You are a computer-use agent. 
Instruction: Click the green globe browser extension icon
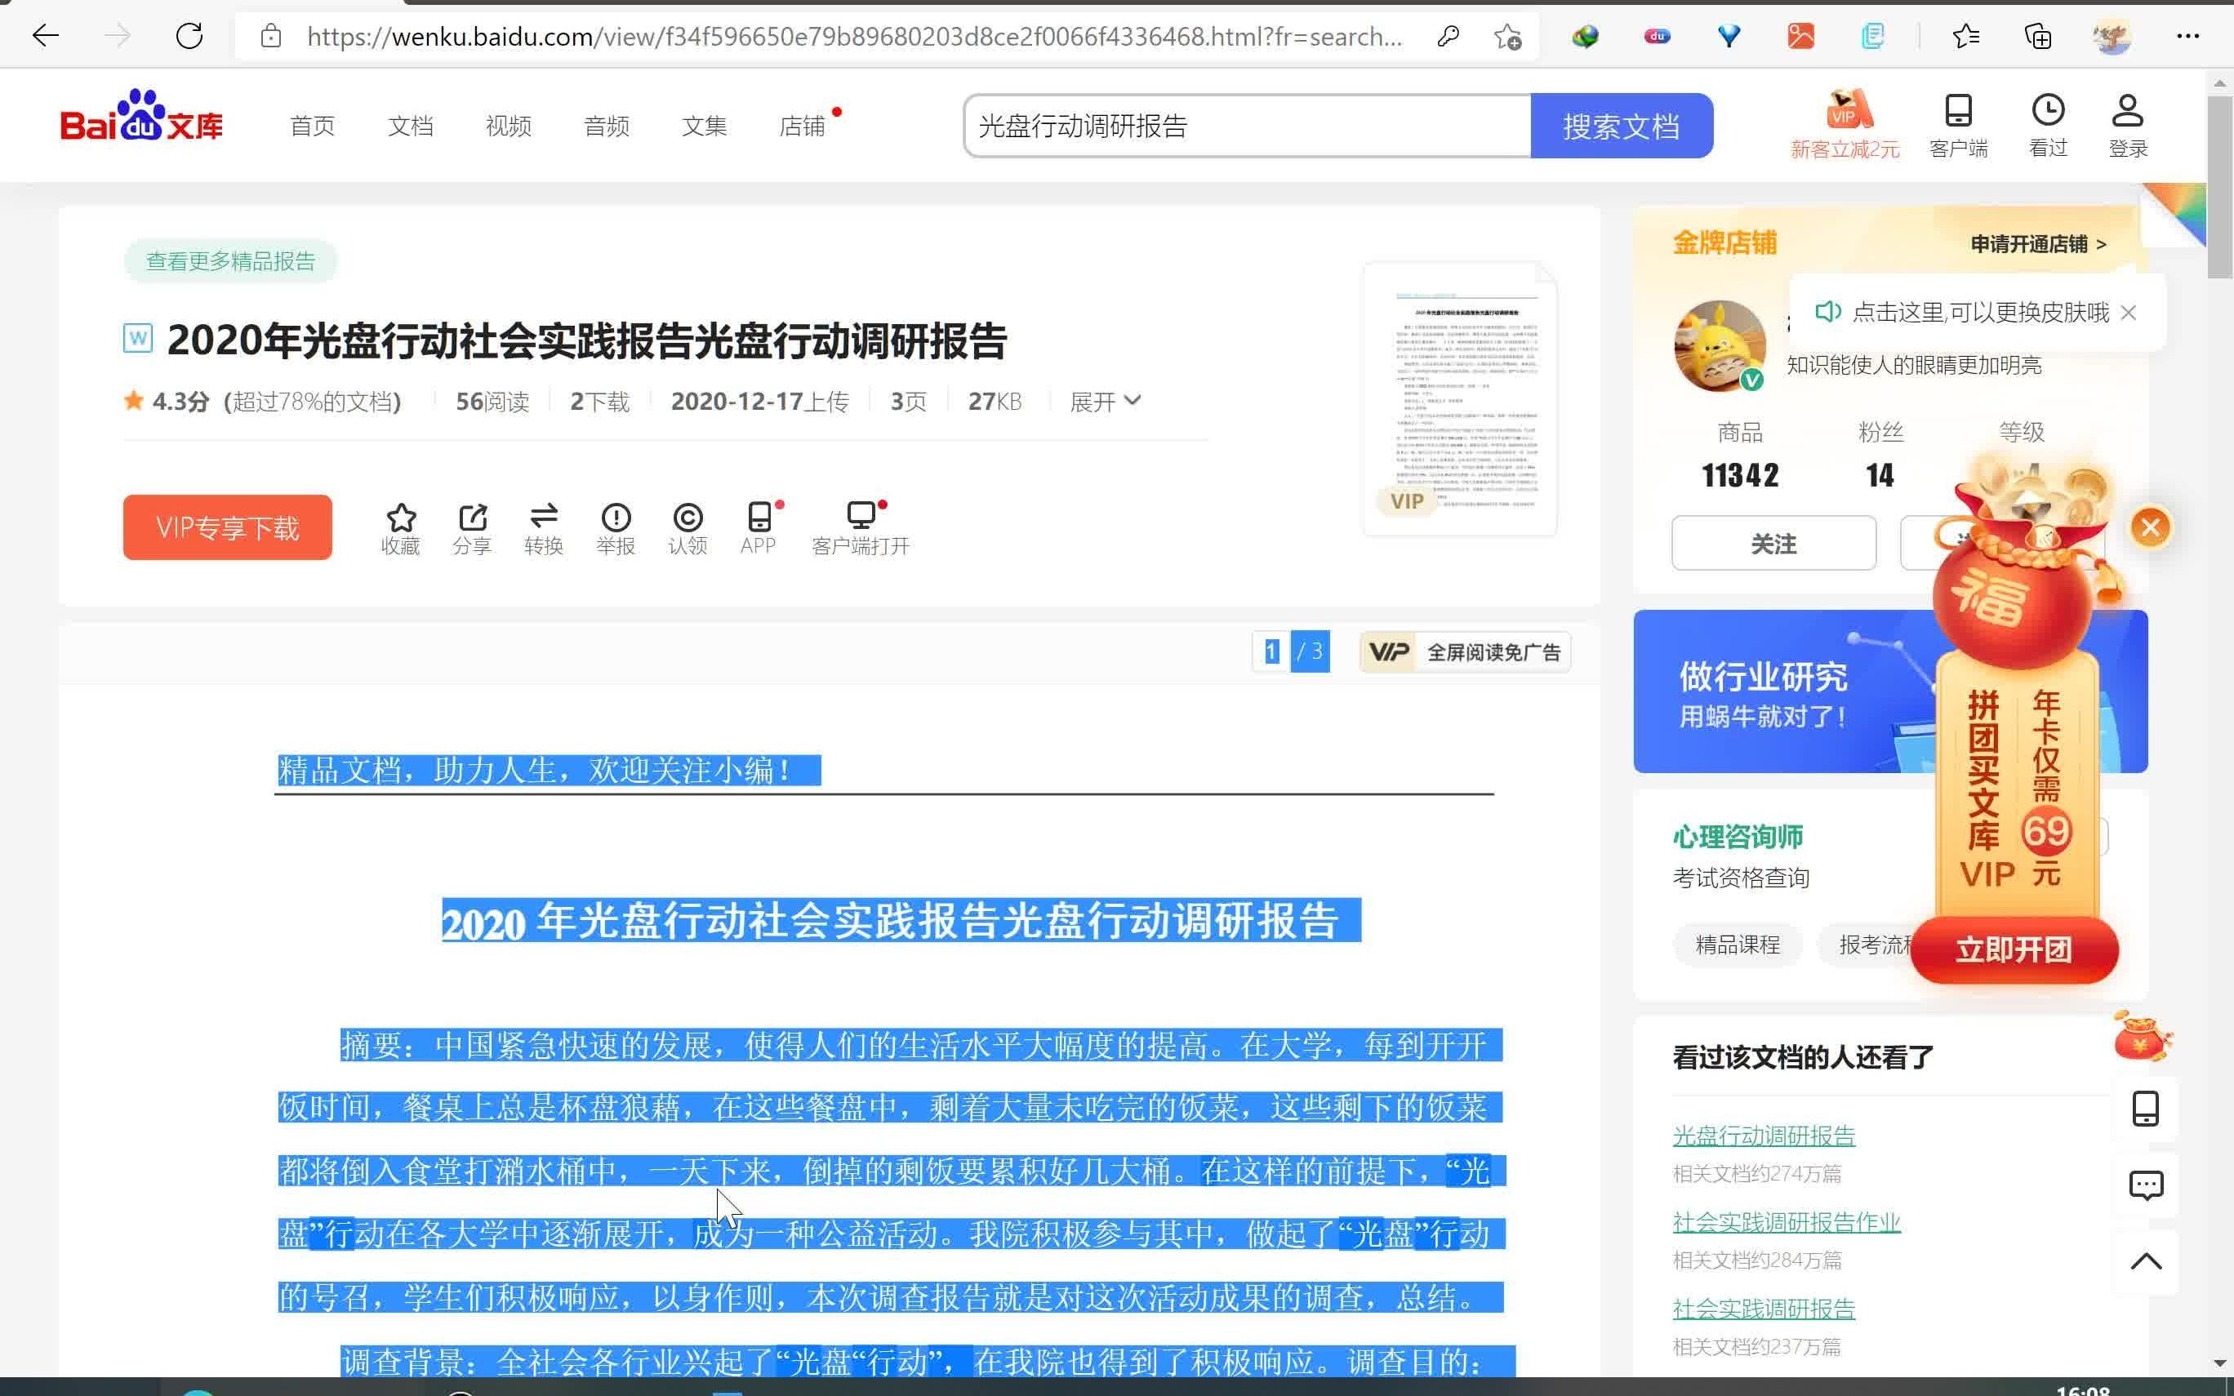[x=1584, y=36]
